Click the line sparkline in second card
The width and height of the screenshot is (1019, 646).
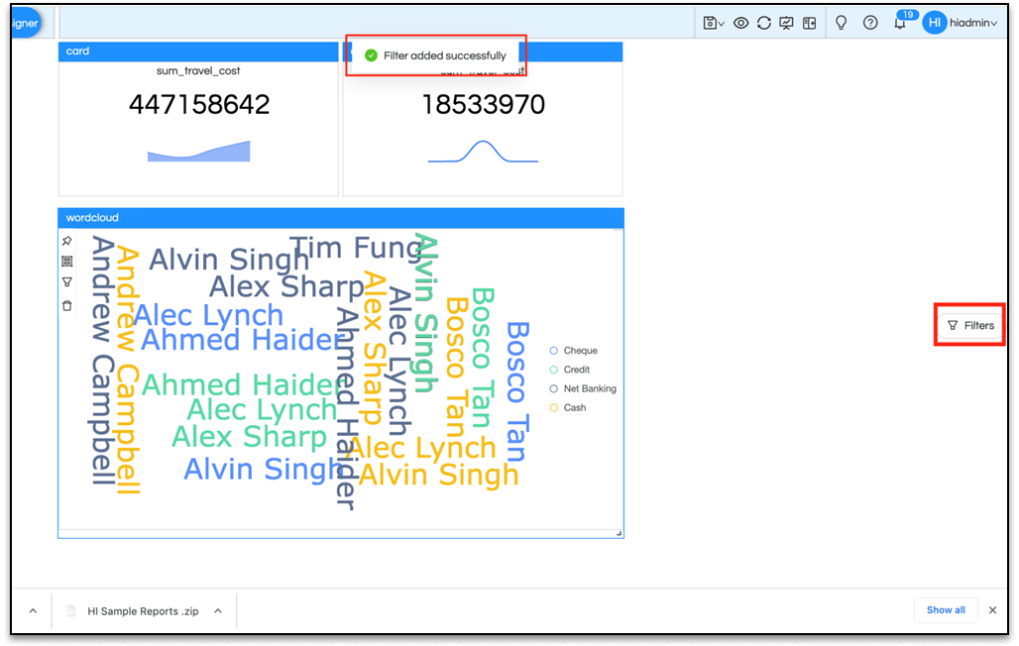483,152
